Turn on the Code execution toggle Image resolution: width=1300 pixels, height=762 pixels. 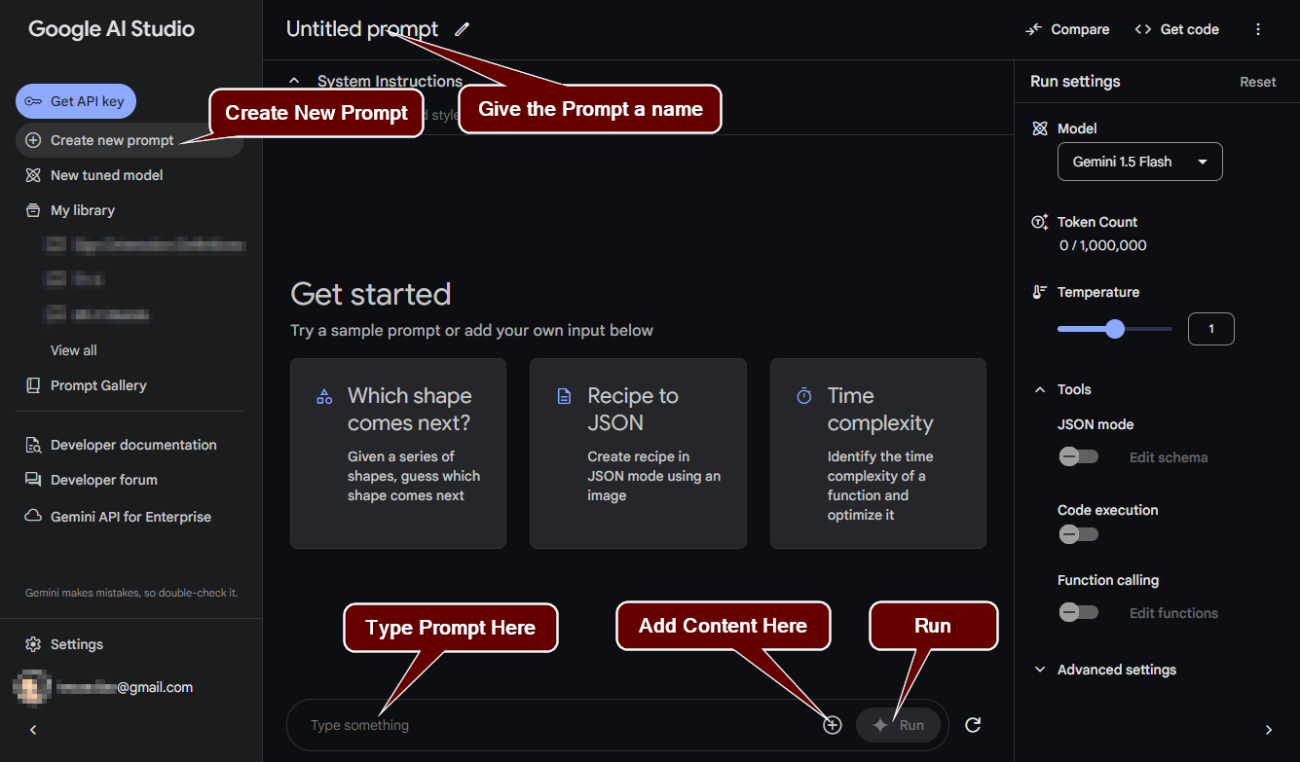tap(1078, 534)
